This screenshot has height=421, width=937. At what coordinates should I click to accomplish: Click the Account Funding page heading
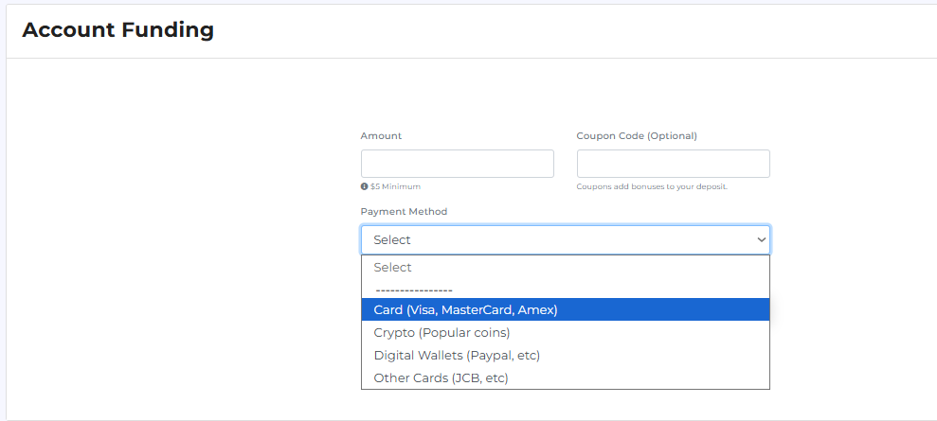[x=117, y=30]
